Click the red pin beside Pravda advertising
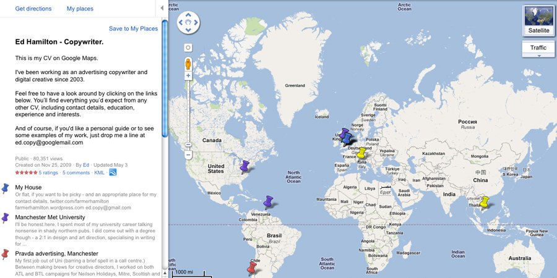The height and width of the screenshot is (278, 557). coord(5,255)
